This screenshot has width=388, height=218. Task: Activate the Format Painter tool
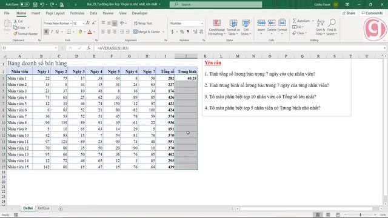(25, 34)
